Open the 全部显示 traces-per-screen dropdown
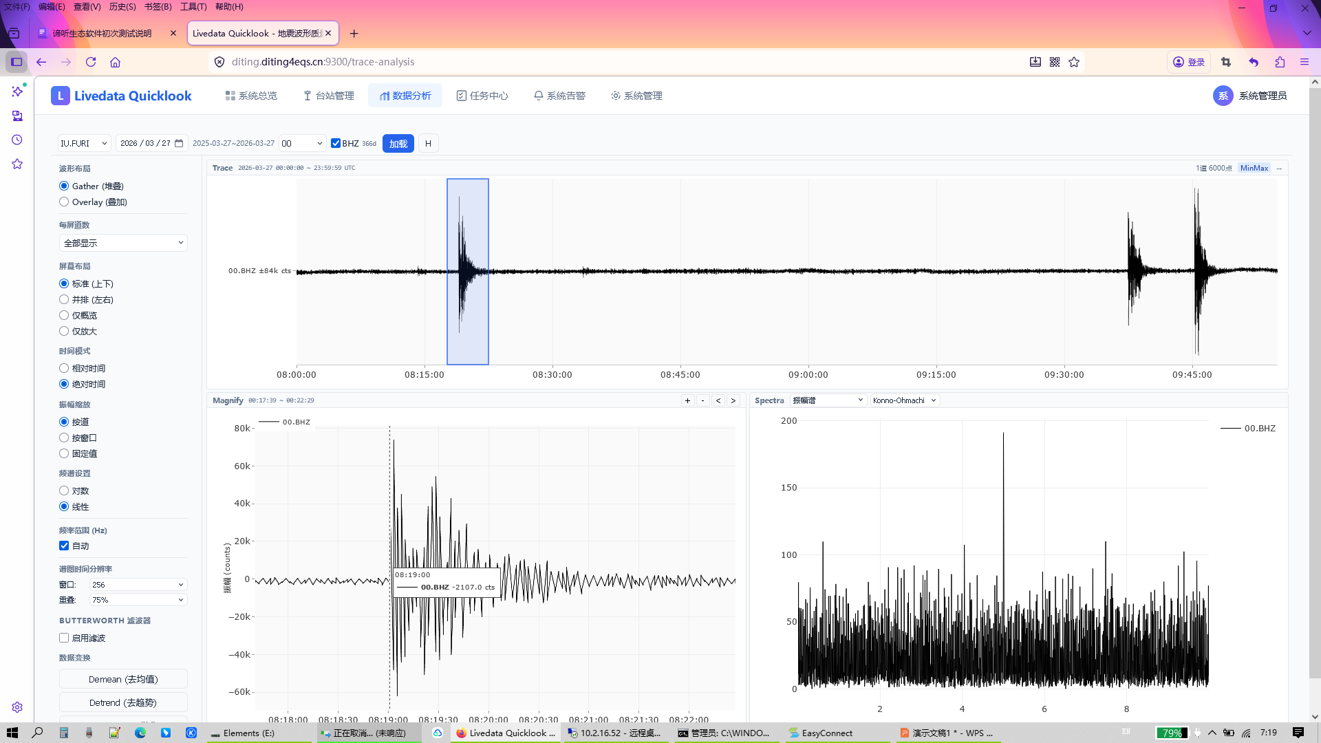 (123, 243)
